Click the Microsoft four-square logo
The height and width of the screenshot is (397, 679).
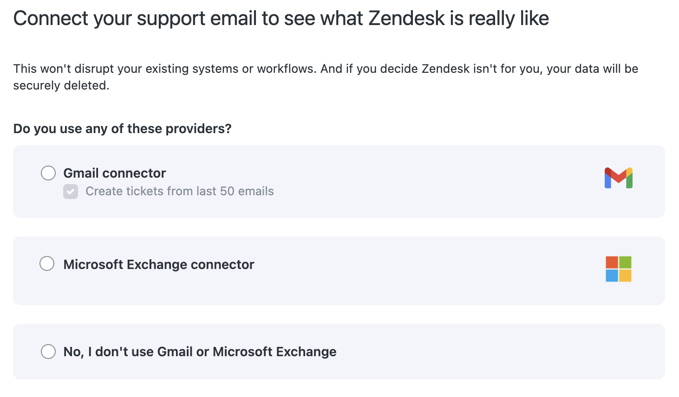tap(619, 269)
